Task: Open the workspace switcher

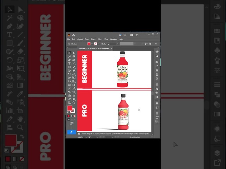Action: 137,35
